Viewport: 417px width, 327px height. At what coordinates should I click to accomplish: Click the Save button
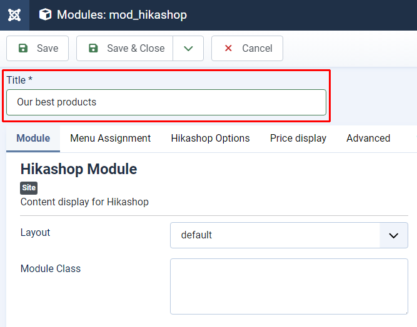point(38,48)
